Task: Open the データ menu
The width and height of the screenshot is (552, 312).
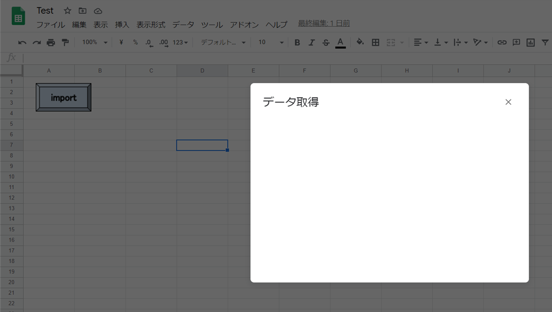Action: tap(183, 25)
